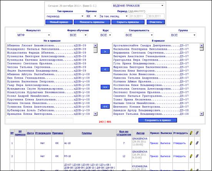Click the pencil edit icon in row 1

(191, 143)
